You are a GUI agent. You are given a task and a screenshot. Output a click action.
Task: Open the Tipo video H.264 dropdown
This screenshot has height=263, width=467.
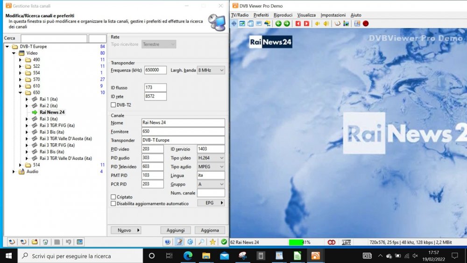(211, 158)
